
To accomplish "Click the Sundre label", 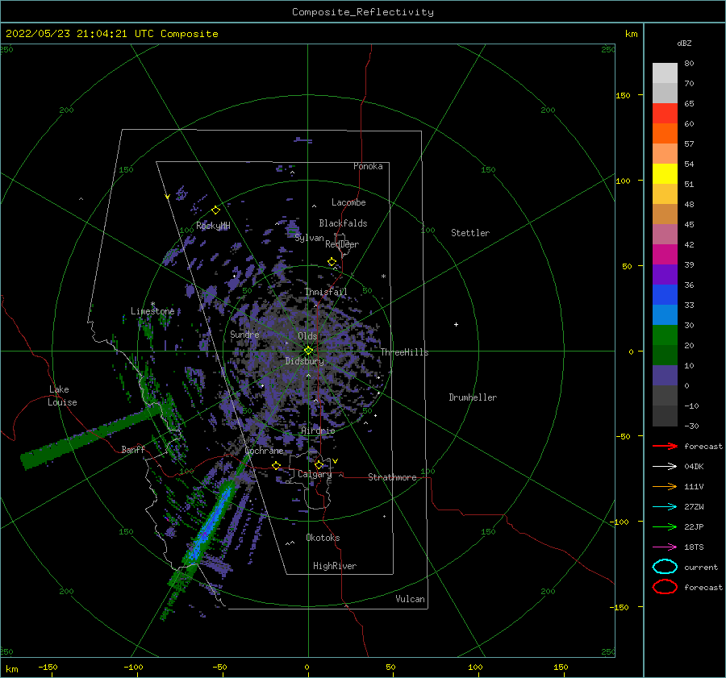I will click(244, 334).
